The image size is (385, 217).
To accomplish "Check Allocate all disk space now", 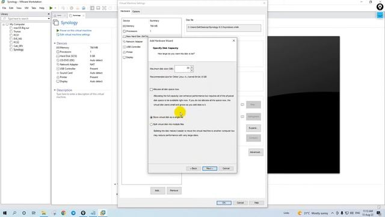I will point(151,90).
